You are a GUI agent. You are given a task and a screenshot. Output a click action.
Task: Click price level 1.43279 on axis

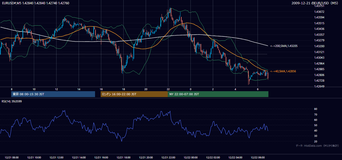pyautogui.click(x=319, y=40)
